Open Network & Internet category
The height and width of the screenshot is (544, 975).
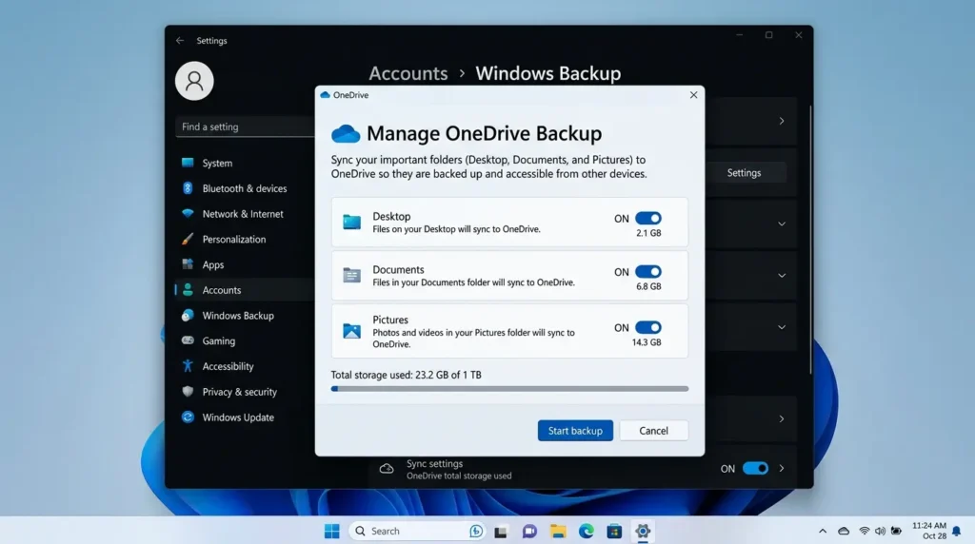[x=244, y=214]
